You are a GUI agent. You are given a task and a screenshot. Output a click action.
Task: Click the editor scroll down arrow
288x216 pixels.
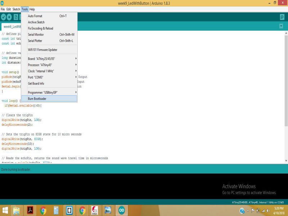point(286,161)
